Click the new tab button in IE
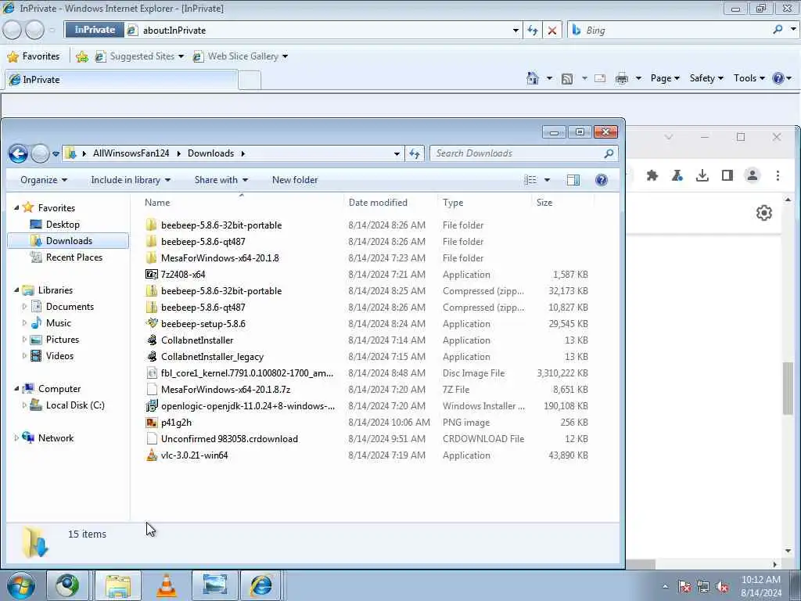The width and height of the screenshot is (801, 601). coord(250,81)
